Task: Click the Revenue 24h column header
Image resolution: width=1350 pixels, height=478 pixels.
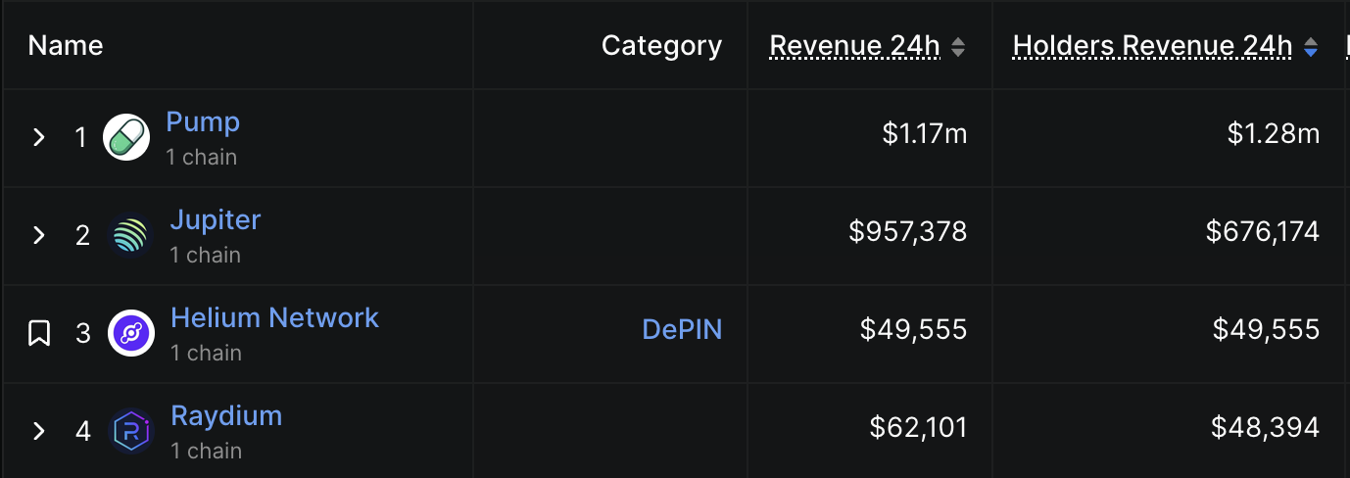Action: tap(854, 46)
